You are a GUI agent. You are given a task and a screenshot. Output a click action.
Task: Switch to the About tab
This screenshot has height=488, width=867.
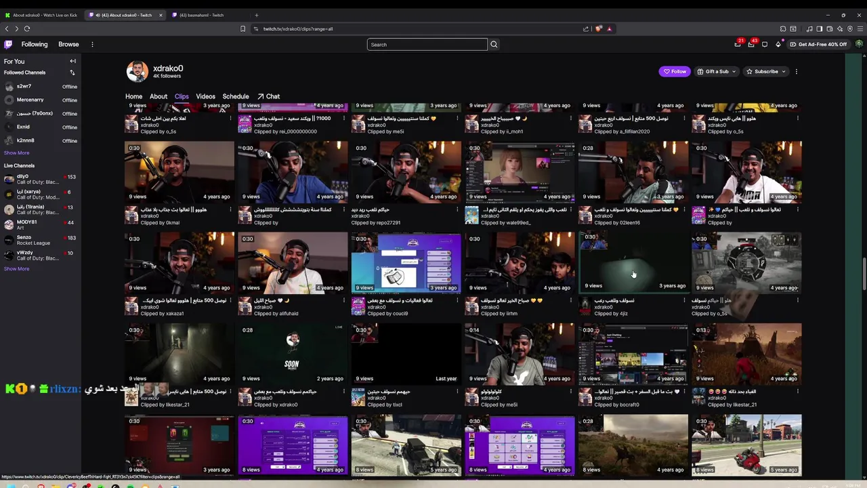click(158, 96)
